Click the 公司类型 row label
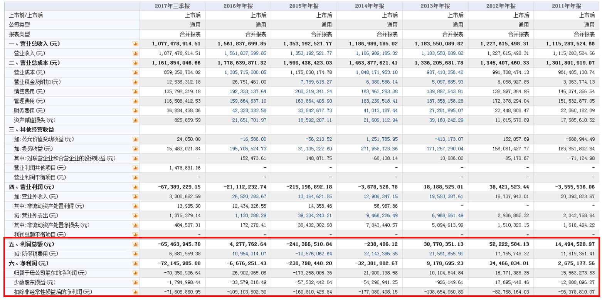This screenshot has width=602, height=300. [x=19, y=25]
